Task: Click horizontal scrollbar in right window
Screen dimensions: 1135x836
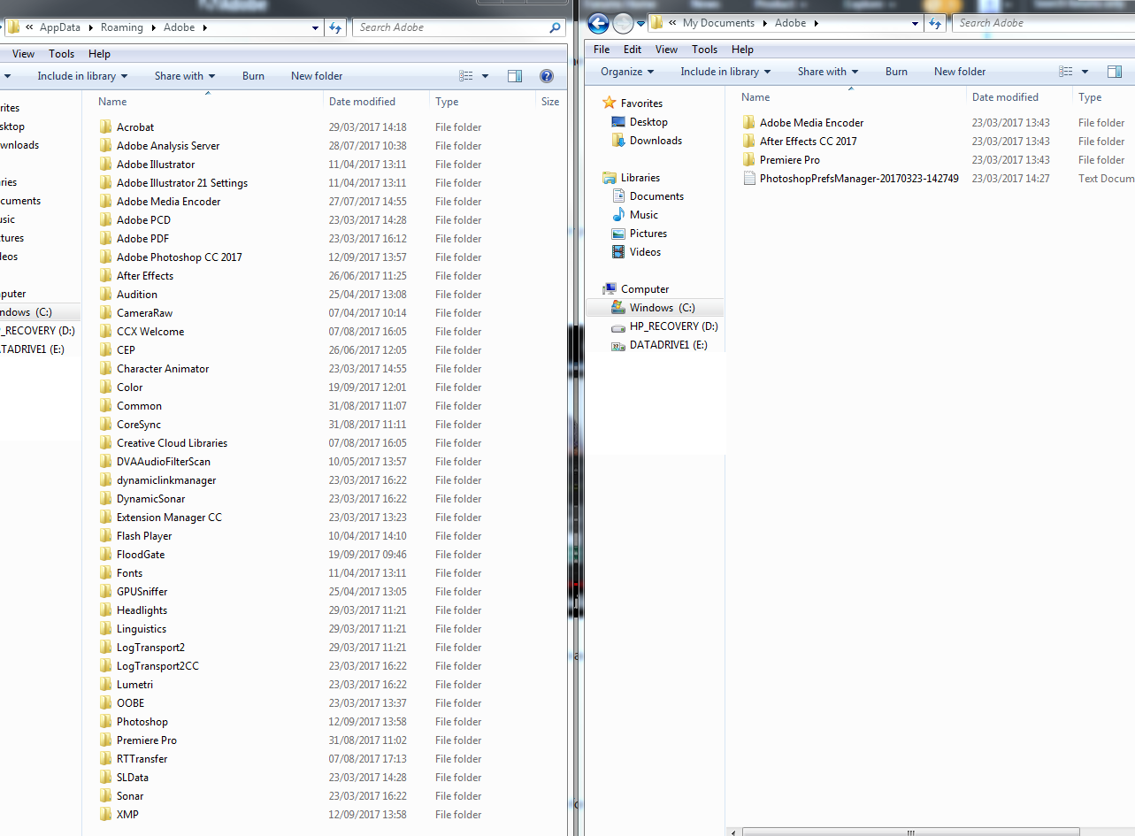Action: (911, 832)
